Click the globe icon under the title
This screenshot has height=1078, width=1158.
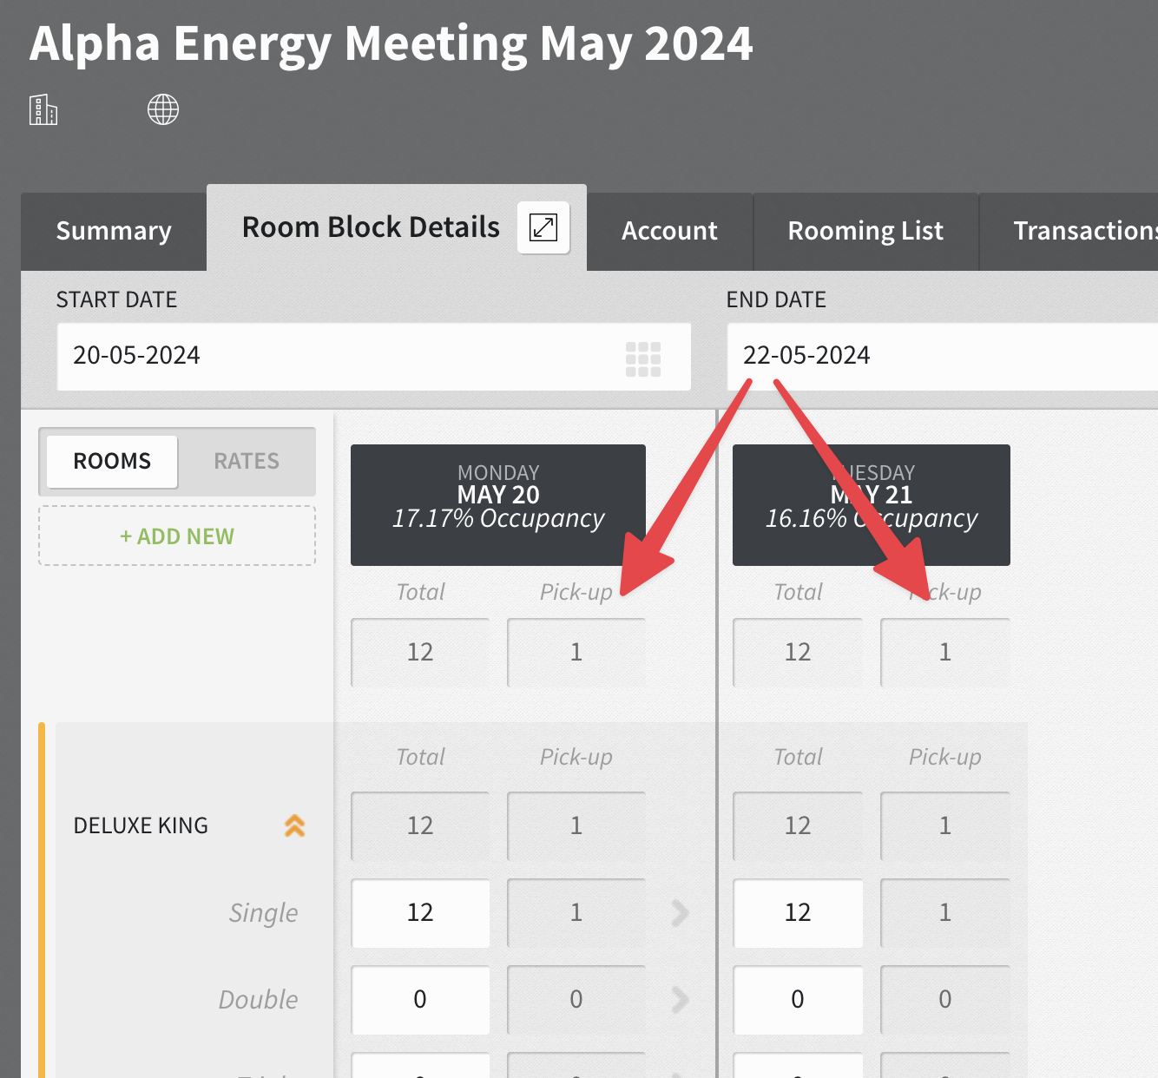point(163,110)
